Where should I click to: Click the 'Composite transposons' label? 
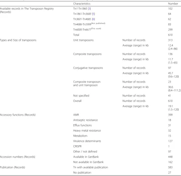coord(87,54)
